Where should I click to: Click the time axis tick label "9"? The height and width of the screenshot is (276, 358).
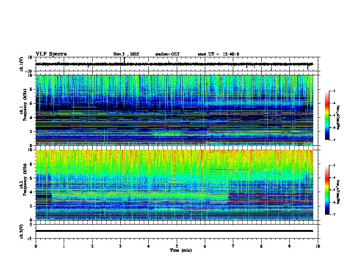click(289, 246)
